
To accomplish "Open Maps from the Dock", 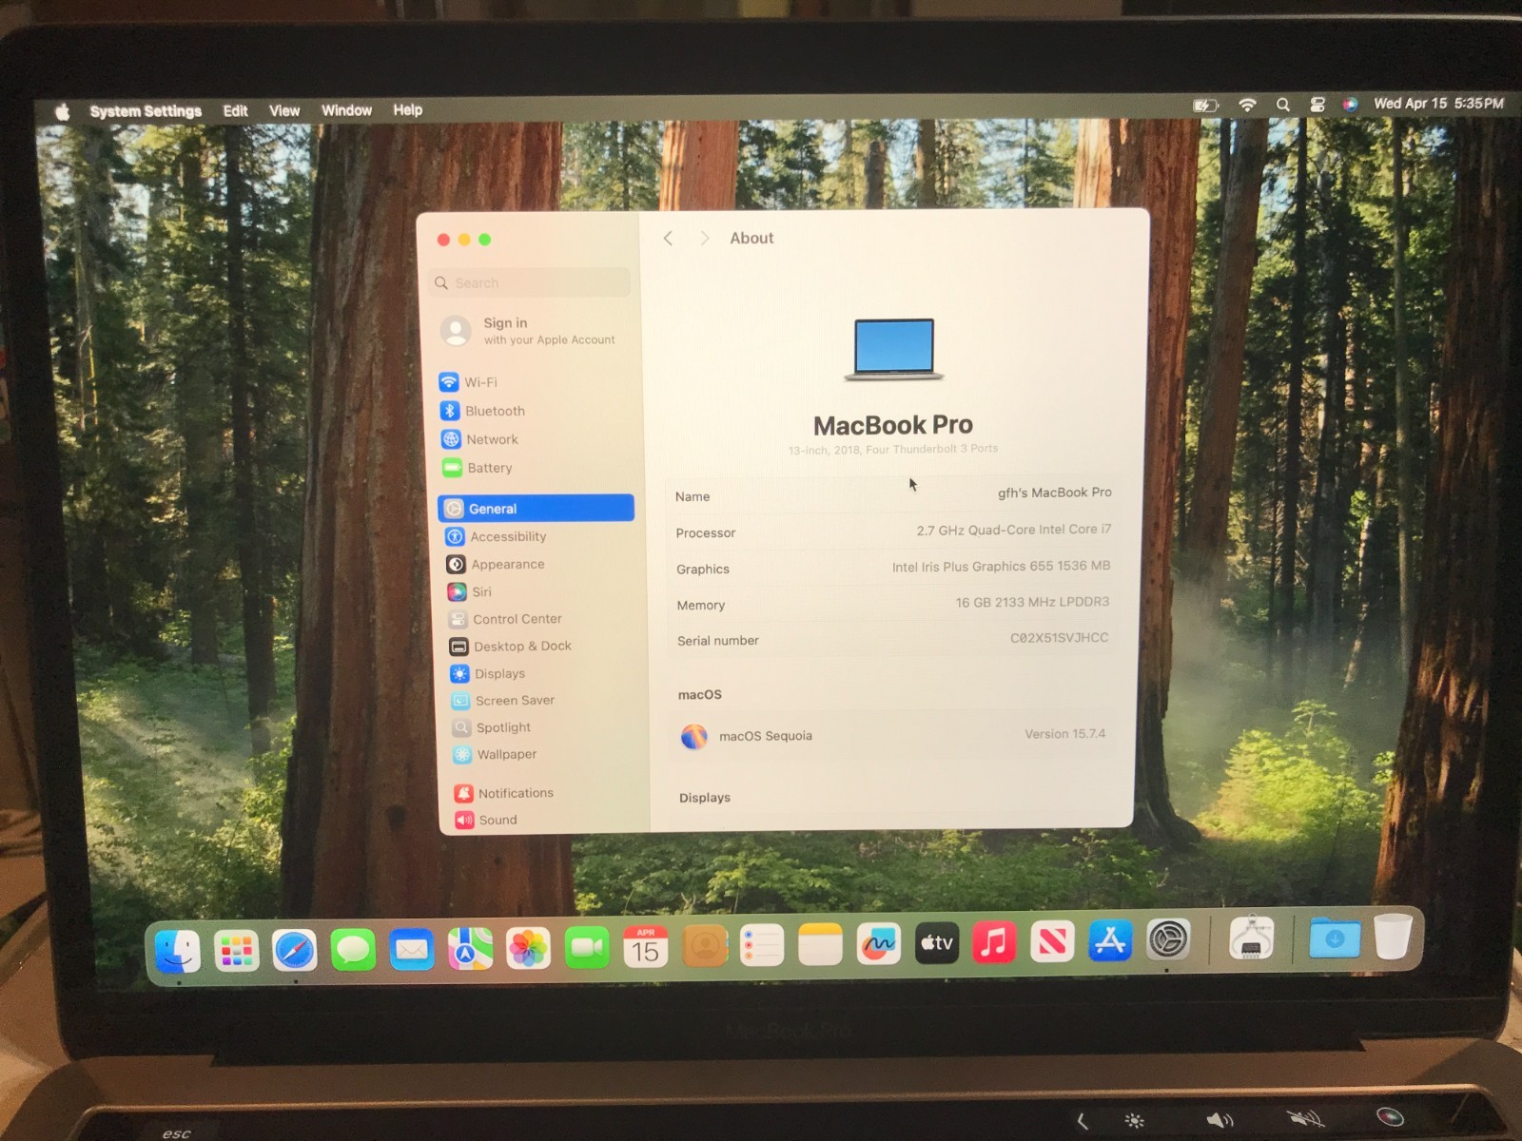I will (x=470, y=948).
